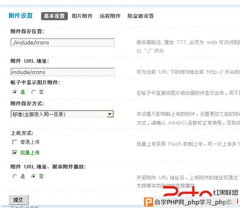Click the 附件保存方式 label
The width and height of the screenshot is (240, 210).
pos(27,103)
